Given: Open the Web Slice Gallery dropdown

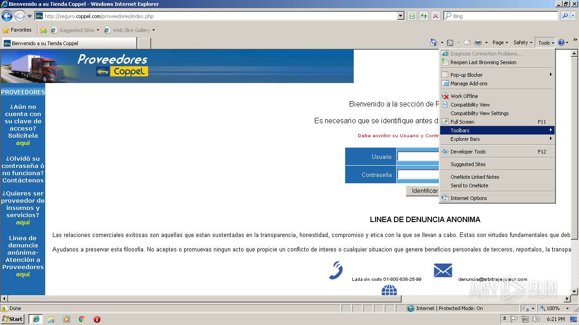Looking at the screenshot, I should (153, 30).
